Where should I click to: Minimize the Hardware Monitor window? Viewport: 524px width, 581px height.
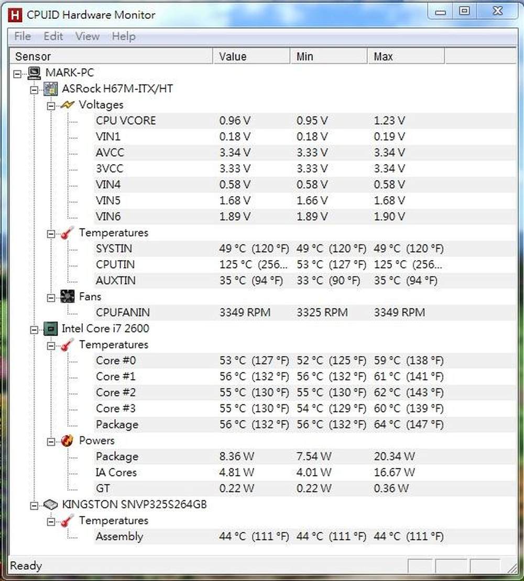(440, 12)
